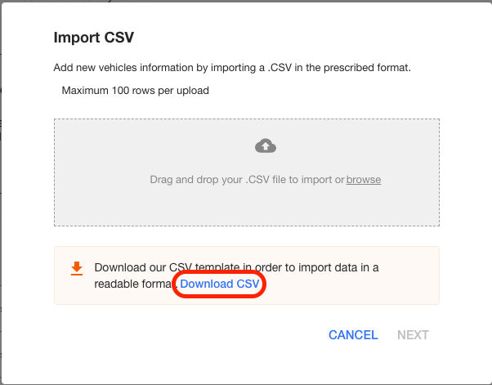Click the cloud upload icon
The height and width of the screenshot is (385, 492).
tap(266, 145)
